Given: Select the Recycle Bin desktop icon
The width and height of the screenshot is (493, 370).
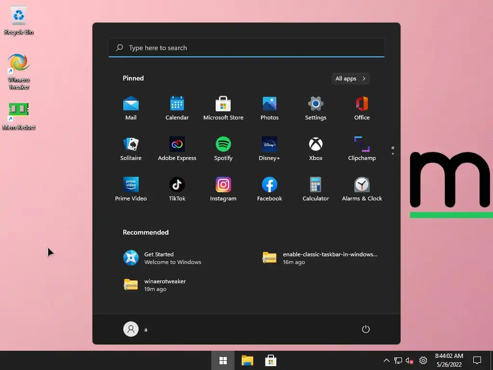Looking at the screenshot, I should pos(19,20).
